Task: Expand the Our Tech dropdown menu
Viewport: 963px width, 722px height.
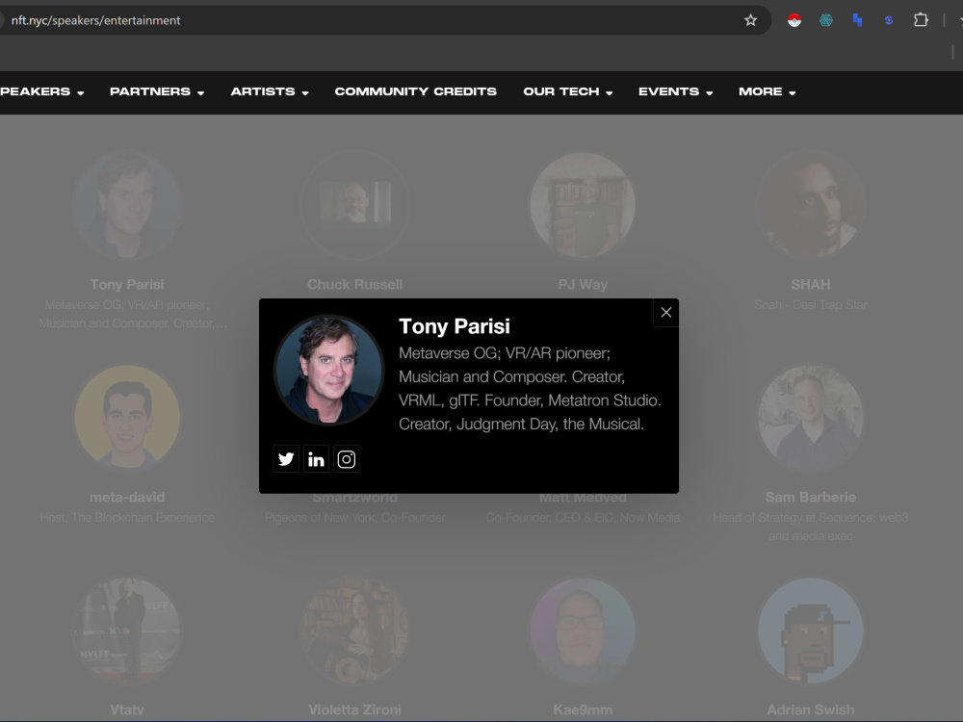Action: 568,91
